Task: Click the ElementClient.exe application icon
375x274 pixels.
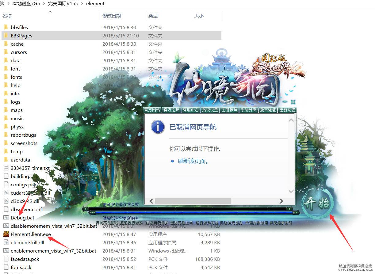Action: [6, 234]
